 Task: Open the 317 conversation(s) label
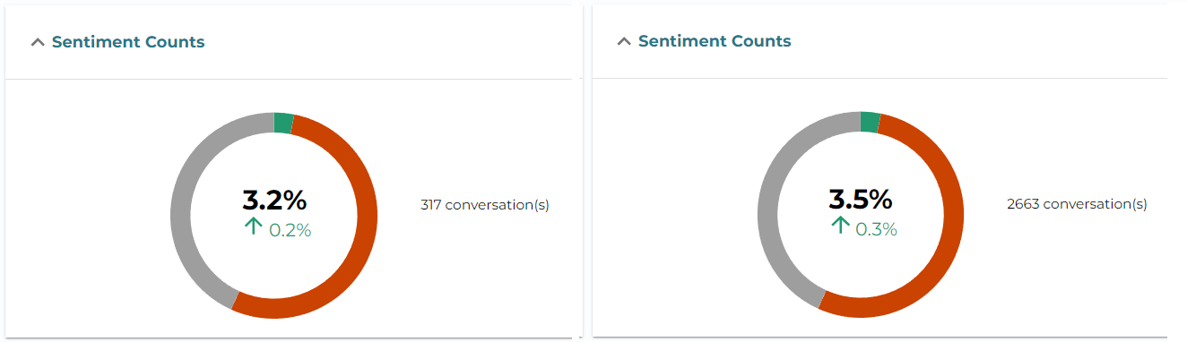[485, 205]
